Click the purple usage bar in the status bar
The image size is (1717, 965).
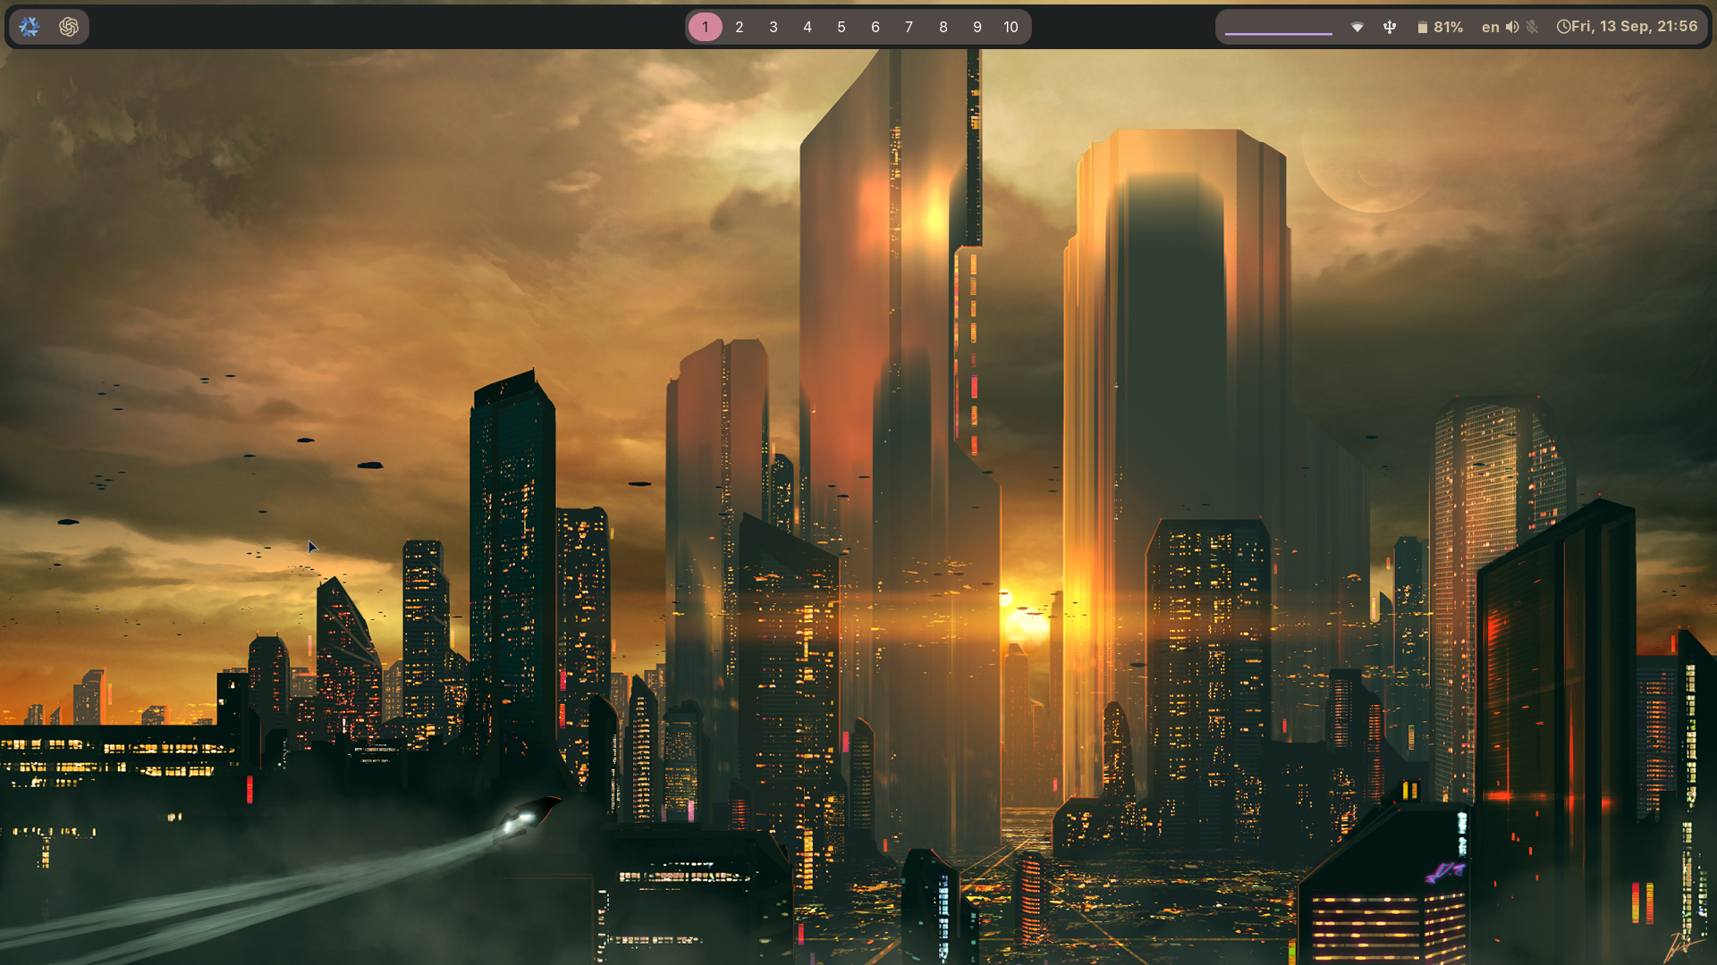1279,33
